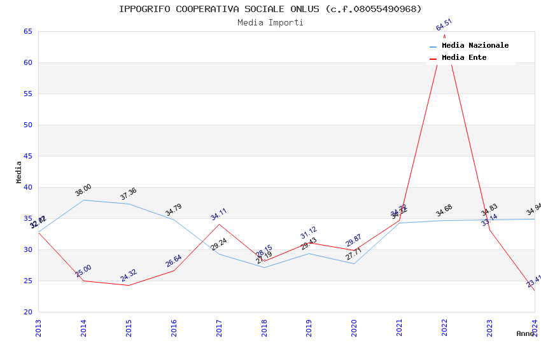Click the horizontal axis title Anno
The height and width of the screenshot is (350, 541).
(x=525, y=333)
